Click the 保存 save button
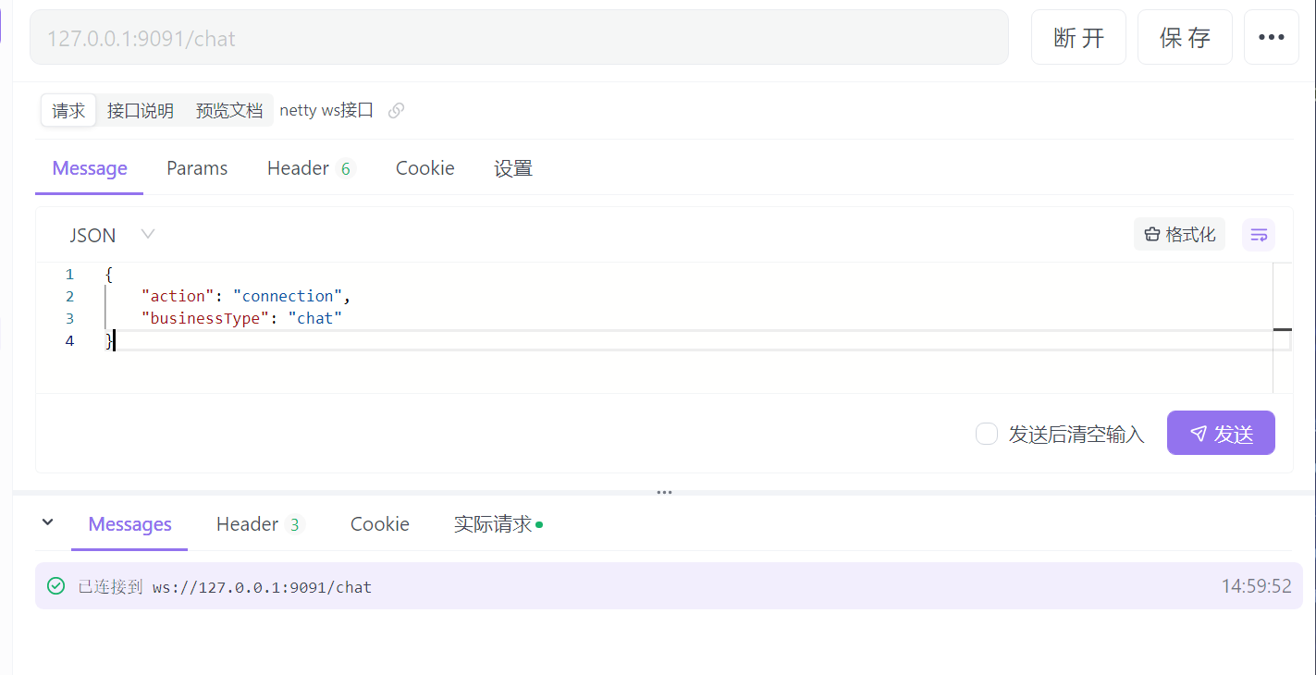 tap(1185, 37)
